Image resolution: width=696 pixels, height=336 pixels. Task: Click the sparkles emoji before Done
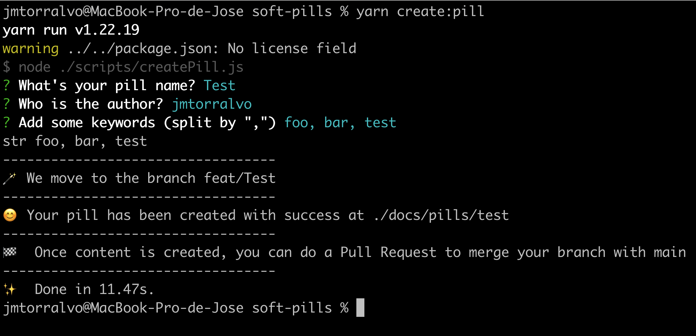pyautogui.click(x=10, y=289)
